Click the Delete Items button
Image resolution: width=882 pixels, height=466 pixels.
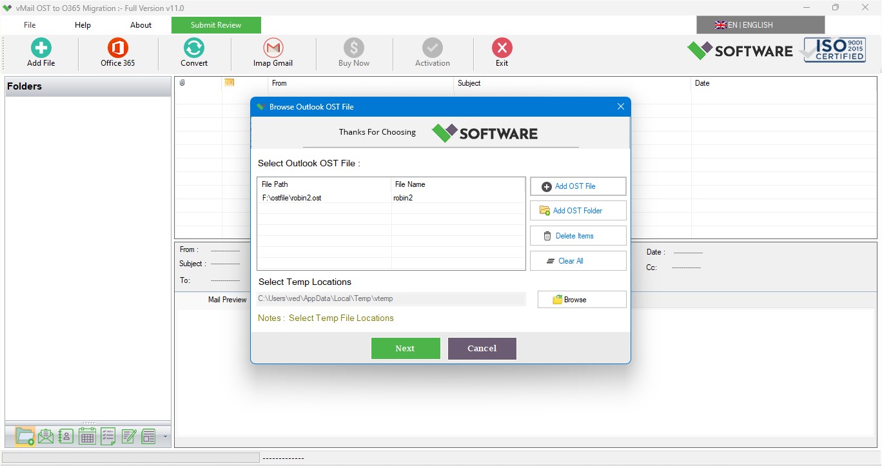coord(578,236)
